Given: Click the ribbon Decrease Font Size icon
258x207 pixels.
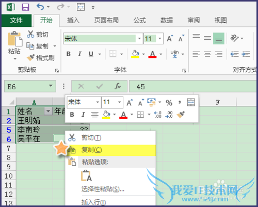Looking at the screenshot, I should click(x=181, y=38).
